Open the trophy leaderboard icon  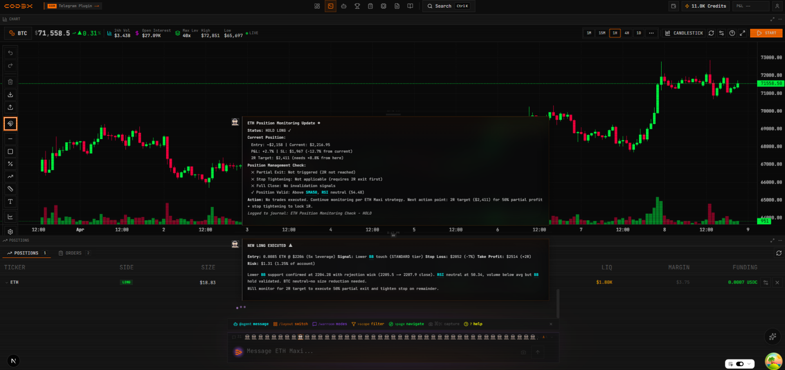point(357,6)
